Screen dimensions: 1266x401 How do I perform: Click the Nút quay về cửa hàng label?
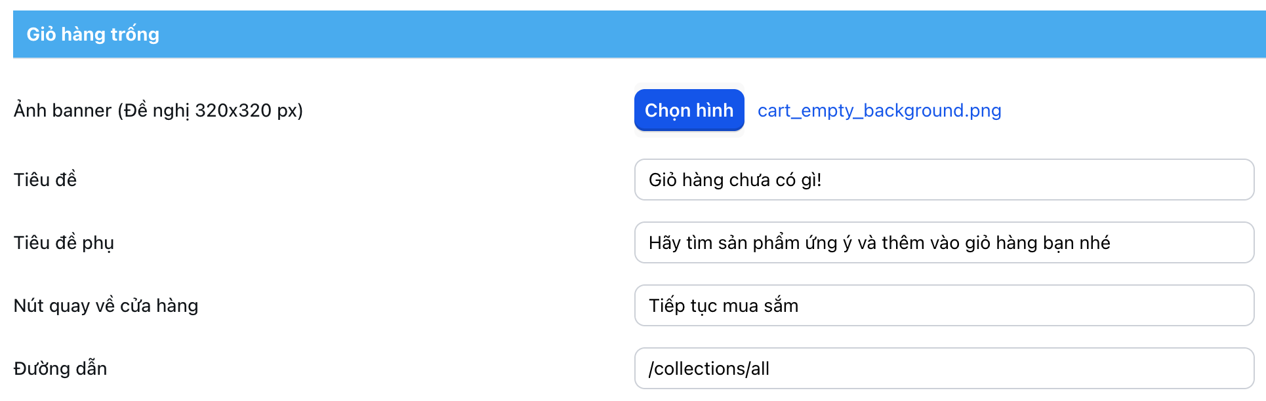coord(106,305)
